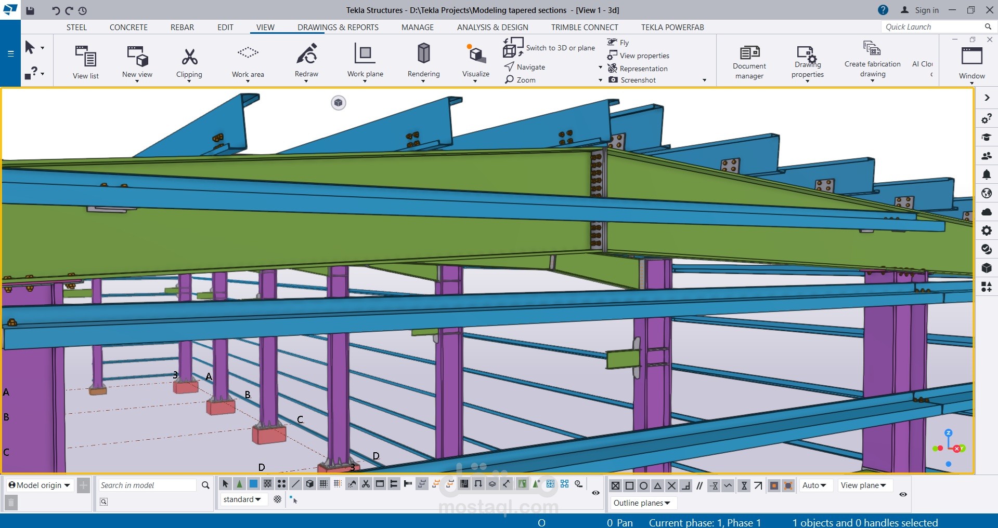Open the View list

point(86,56)
